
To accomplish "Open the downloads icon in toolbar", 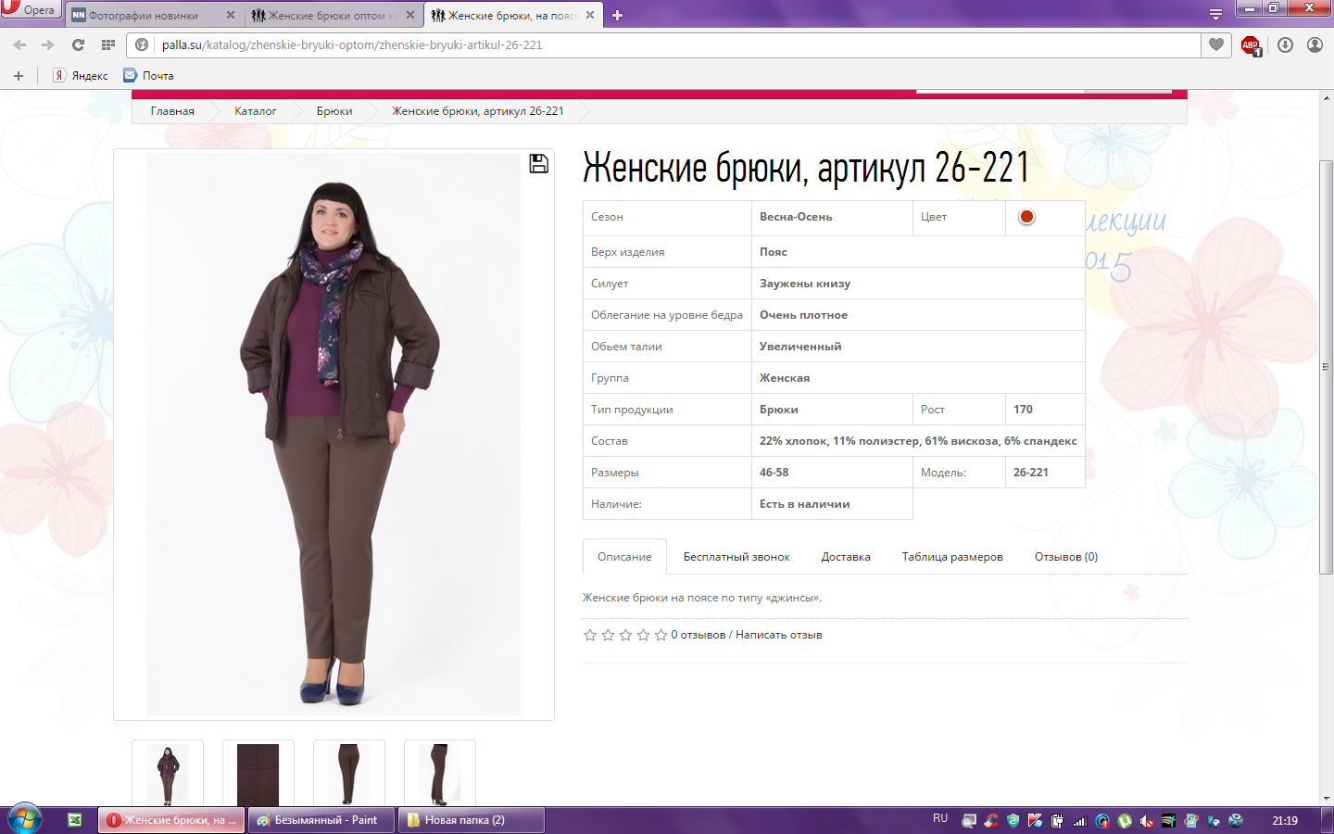I will pyautogui.click(x=1285, y=44).
